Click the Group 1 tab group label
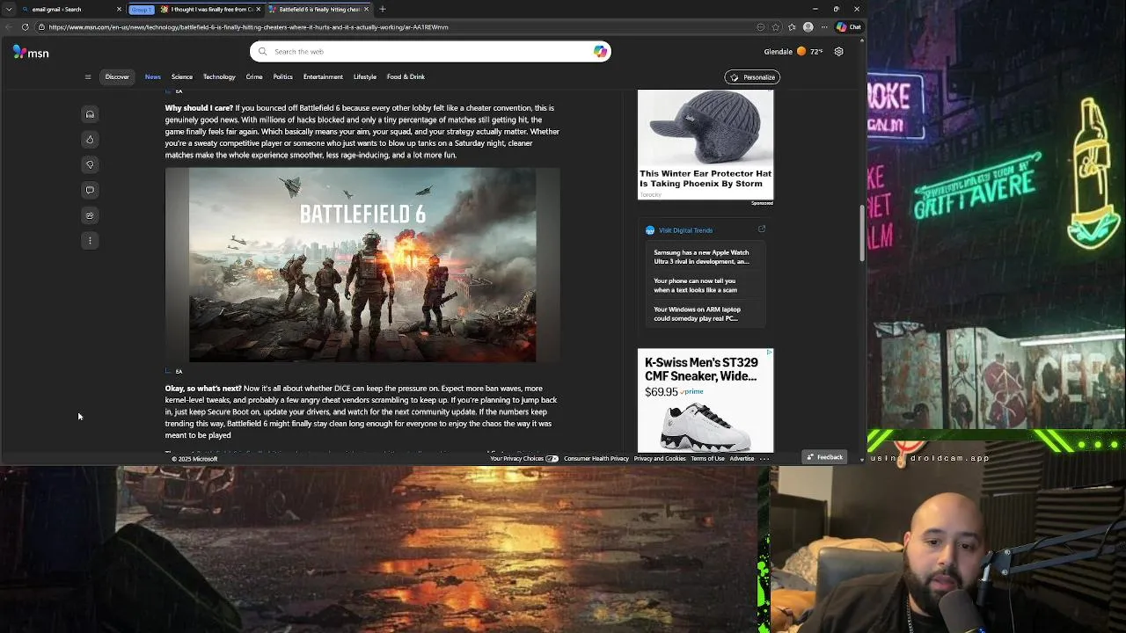The image size is (1126, 633). [141, 9]
